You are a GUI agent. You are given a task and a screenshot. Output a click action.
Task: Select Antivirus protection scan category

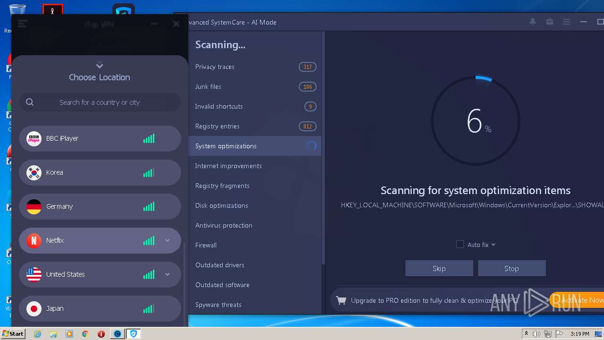point(255,225)
